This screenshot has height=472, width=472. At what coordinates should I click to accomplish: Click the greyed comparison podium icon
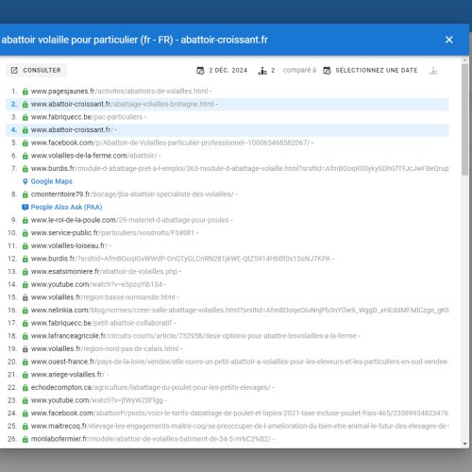tap(433, 71)
